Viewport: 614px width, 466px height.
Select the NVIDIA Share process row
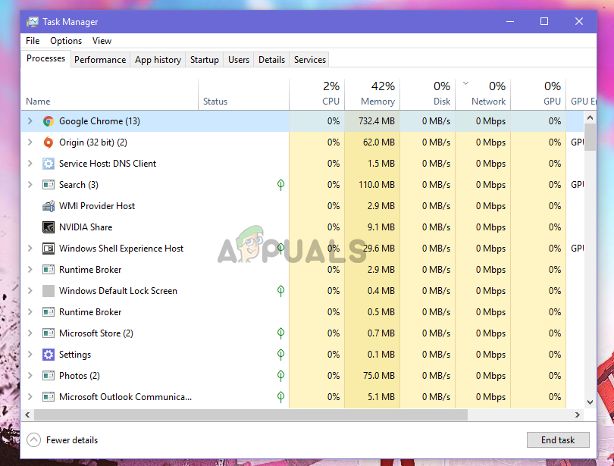[302, 227]
